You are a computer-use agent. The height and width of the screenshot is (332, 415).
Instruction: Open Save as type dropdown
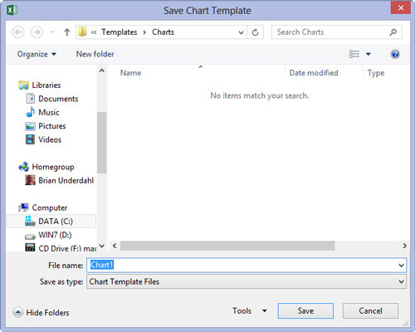[x=247, y=281]
